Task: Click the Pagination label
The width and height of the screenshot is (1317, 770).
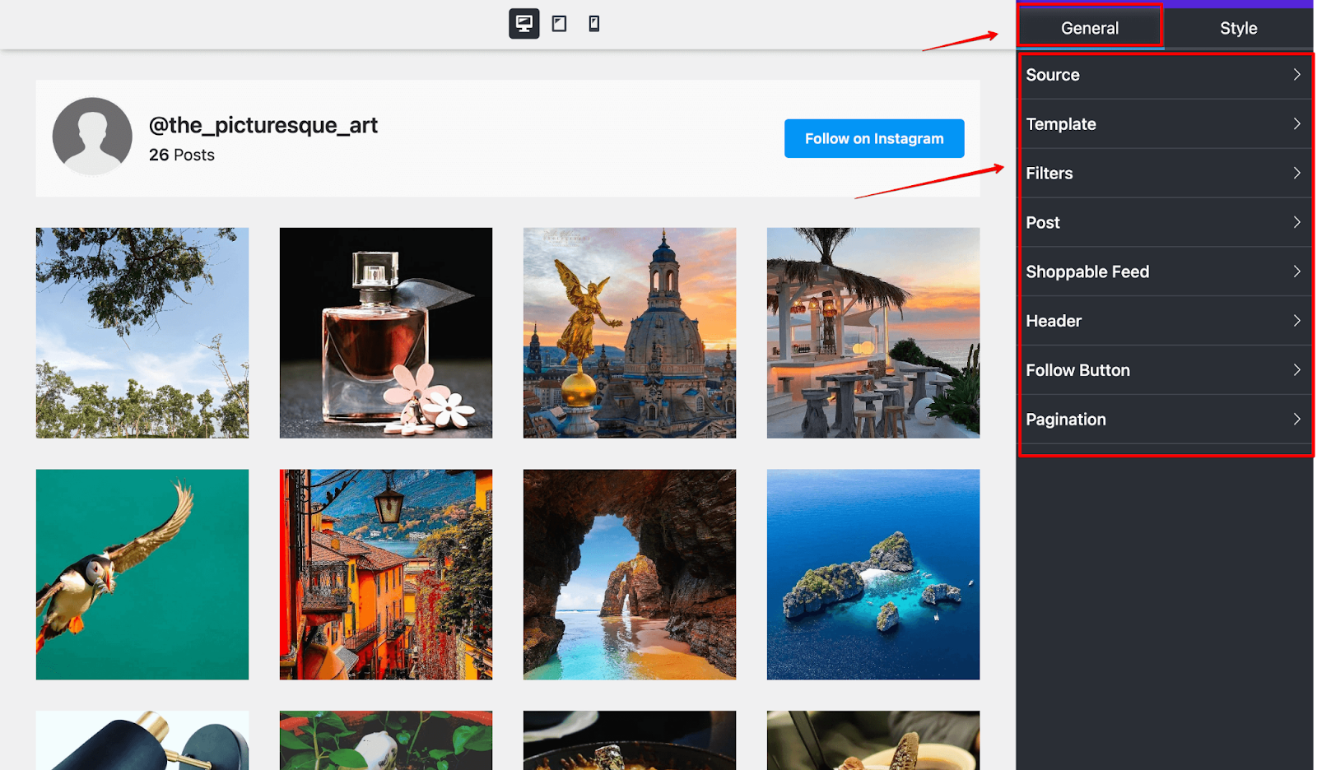Action: coord(1066,420)
